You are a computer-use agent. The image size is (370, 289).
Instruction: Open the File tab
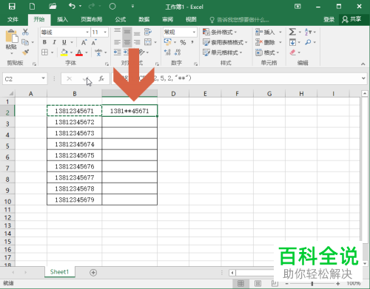click(13, 19)
